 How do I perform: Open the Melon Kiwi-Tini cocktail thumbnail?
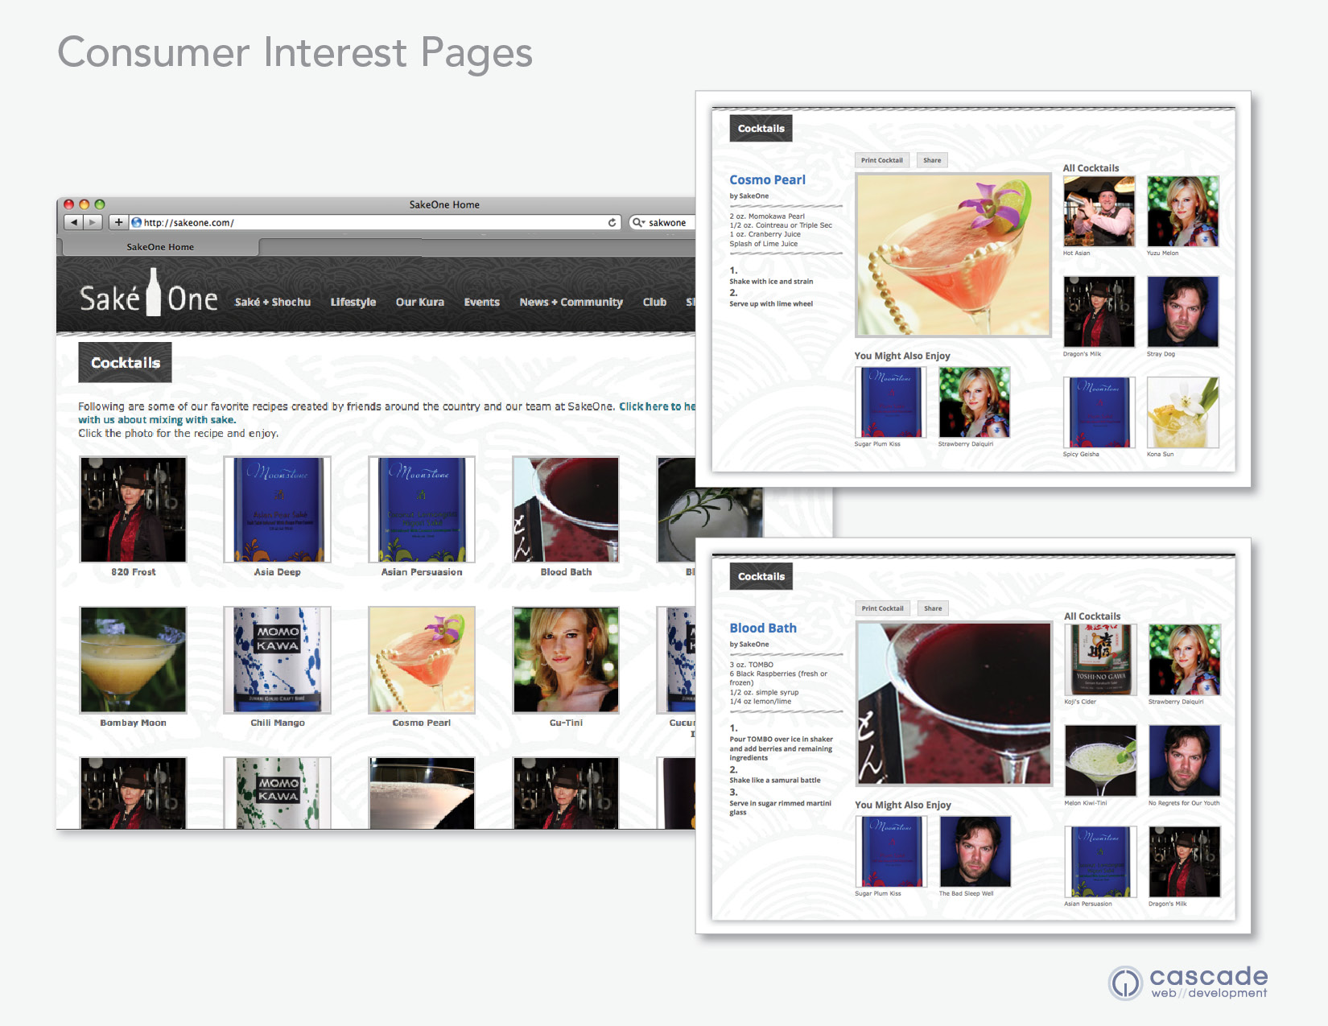1100,760
